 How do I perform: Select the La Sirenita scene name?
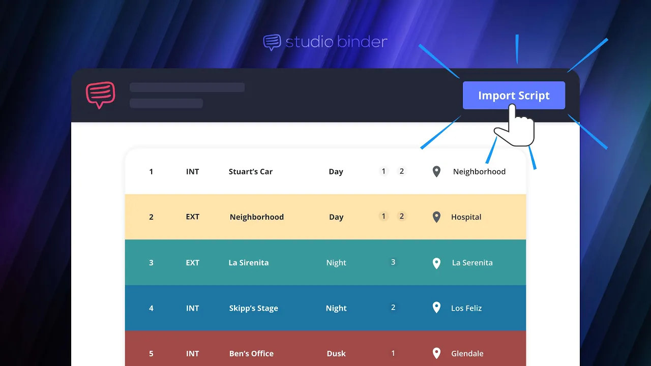tap(249, 263)
